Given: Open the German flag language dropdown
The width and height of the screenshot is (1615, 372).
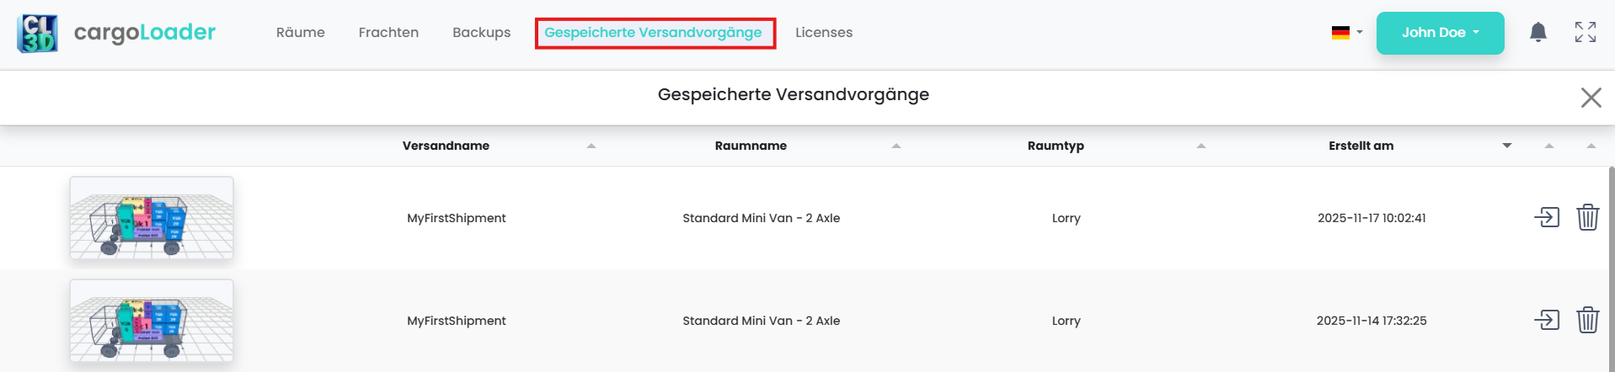Looking at the screenshot, I should pyautogui.click(x=1346, y=33).
